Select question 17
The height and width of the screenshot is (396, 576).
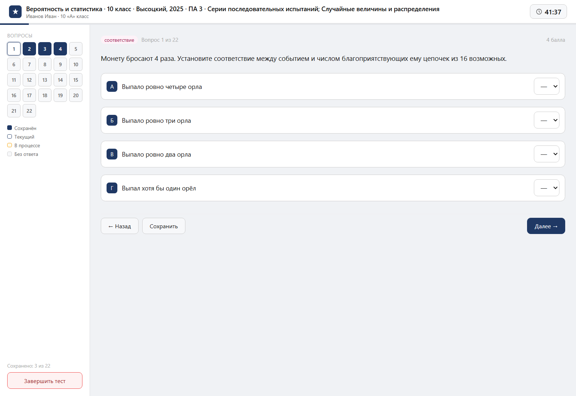29,95
